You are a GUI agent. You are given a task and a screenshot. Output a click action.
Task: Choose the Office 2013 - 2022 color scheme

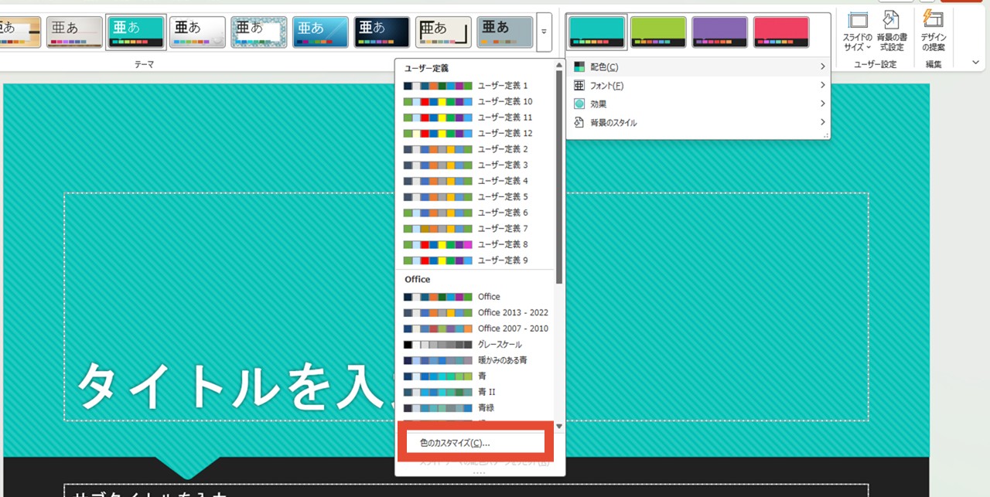click(x=476, y=313)
